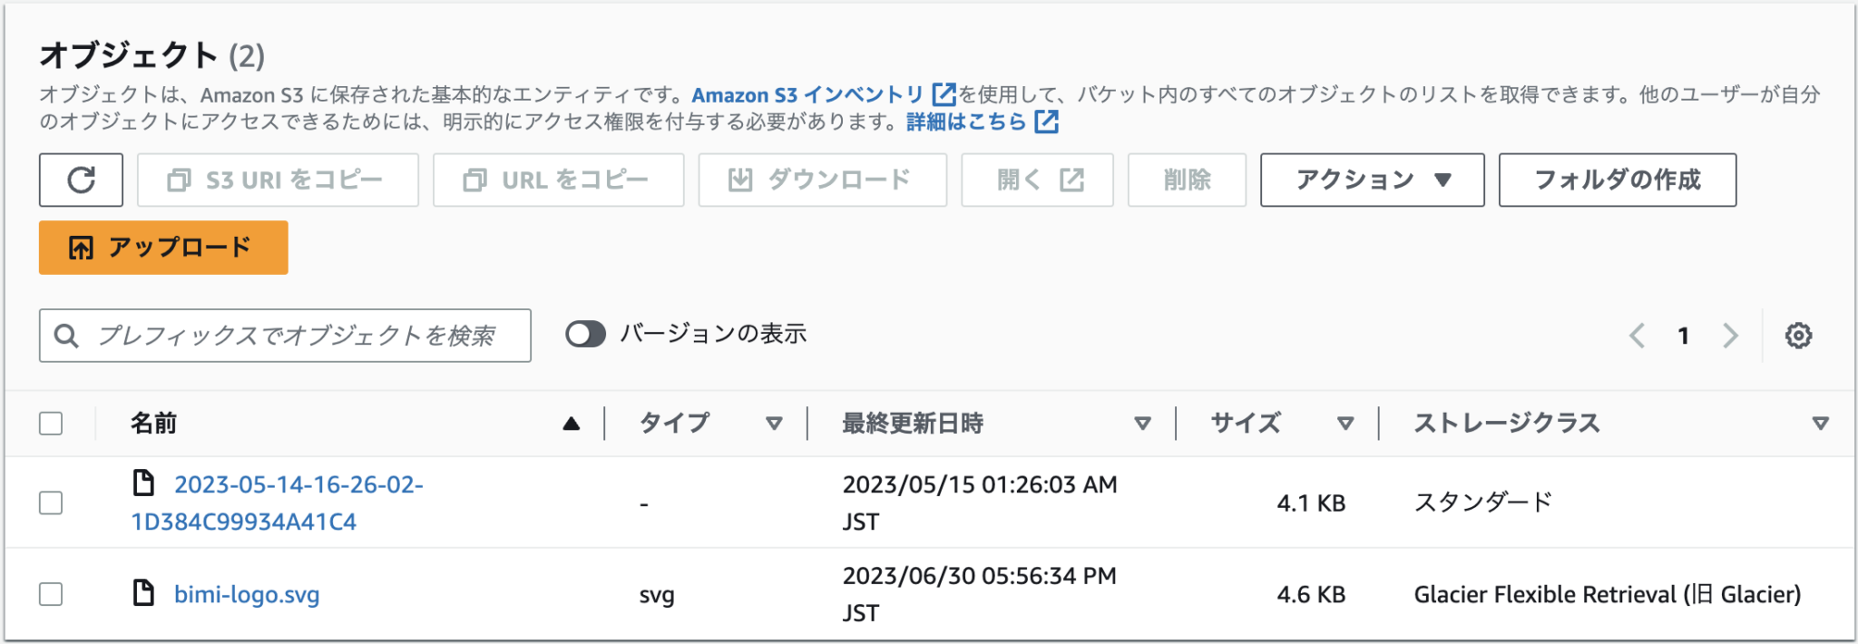Image resolution: width=1858 pixels, height=644 pixels.
Task: Check the checkbox for bimi-logo.svg
Action: tap(51, 594)
